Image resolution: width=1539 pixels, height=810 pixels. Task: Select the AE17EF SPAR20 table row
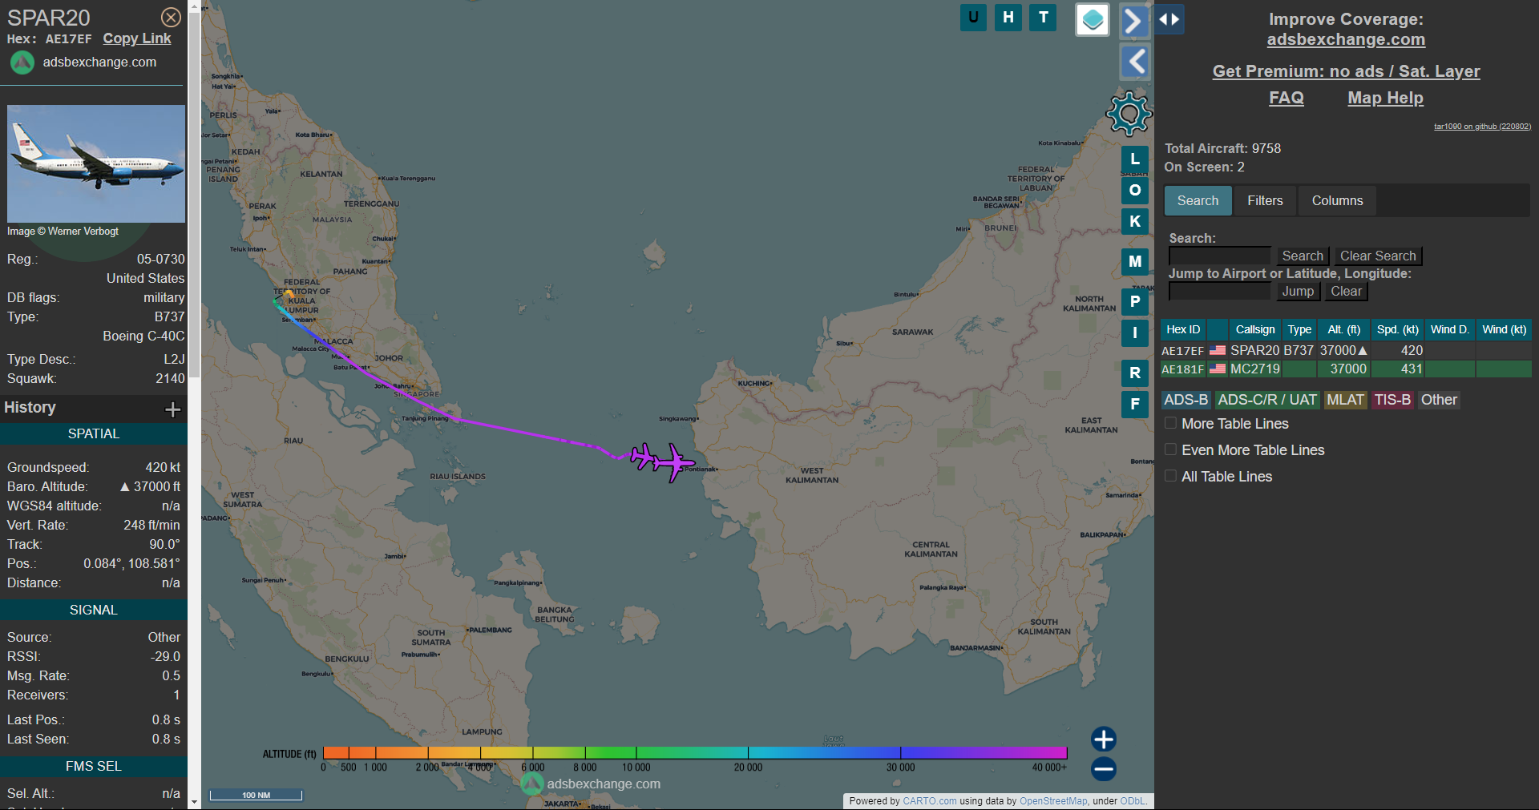1346,350
